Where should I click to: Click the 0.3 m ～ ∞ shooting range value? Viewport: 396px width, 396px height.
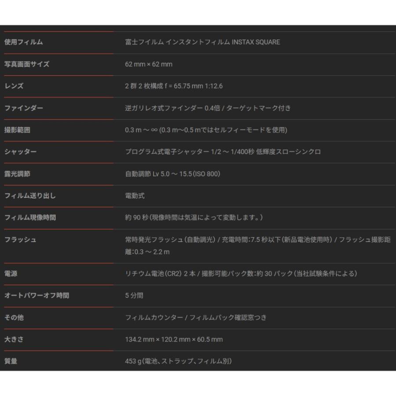click(x=206, y=130)
